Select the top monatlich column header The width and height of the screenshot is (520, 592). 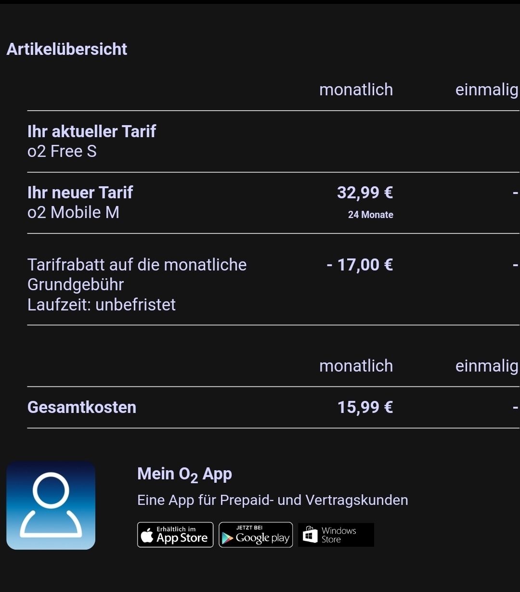coord(356,90)
